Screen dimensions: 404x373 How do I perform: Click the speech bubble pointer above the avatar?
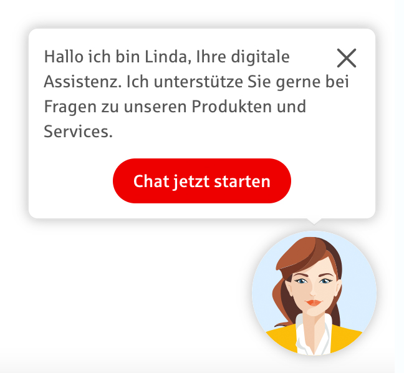point(314,221)
